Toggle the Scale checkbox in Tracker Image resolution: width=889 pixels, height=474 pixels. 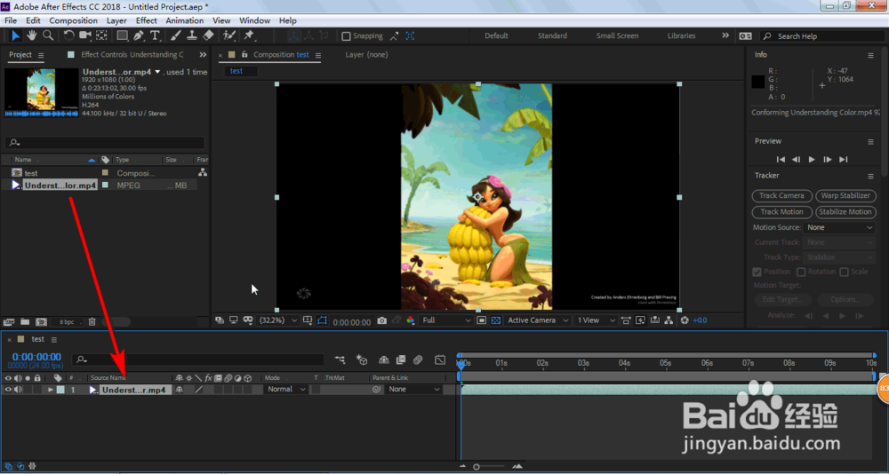844,272
